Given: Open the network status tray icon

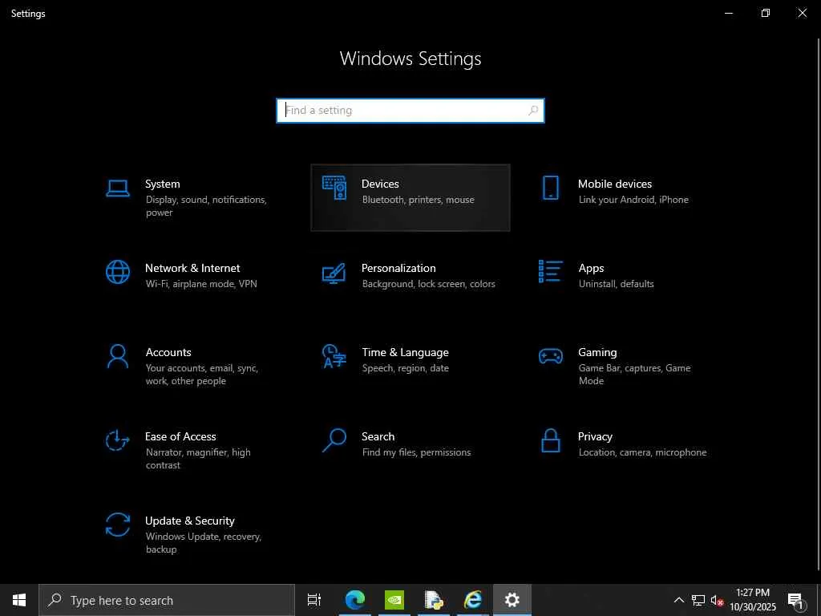Looking at the screenshot, I should coord(698,600).
